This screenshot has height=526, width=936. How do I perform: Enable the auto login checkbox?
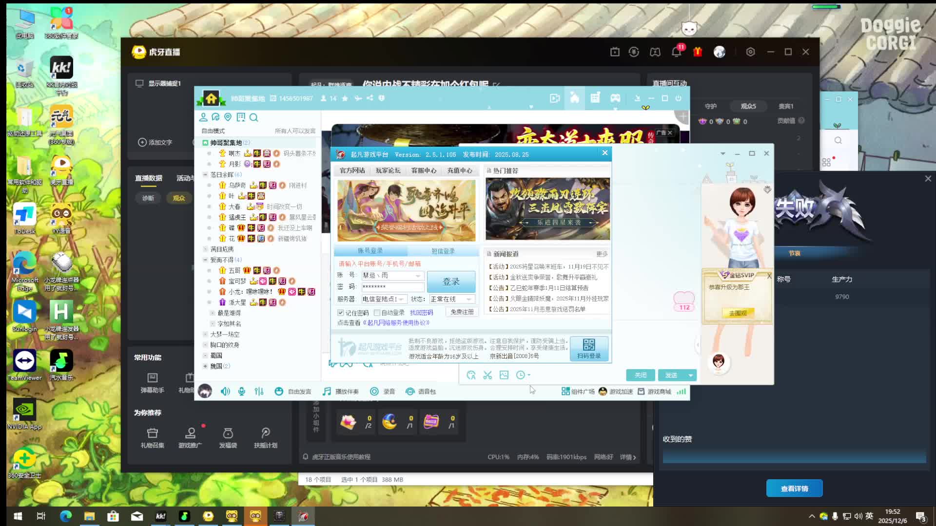[x=377, y=313]
